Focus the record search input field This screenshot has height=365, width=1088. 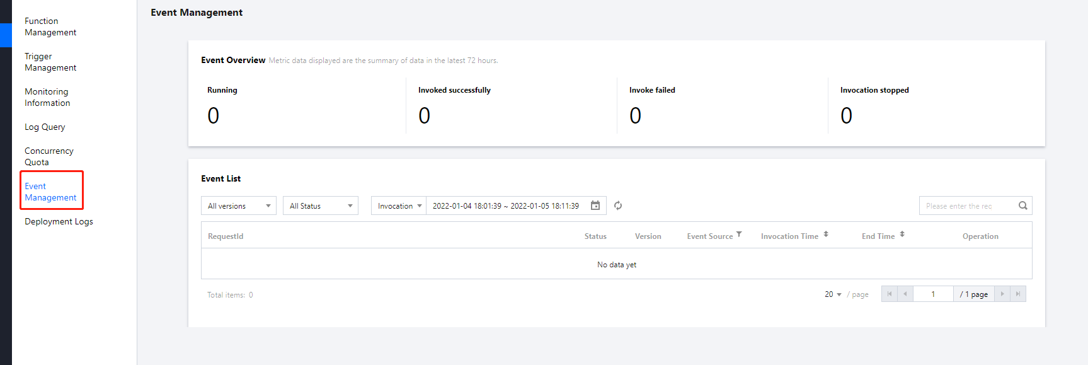pyautogui.click(x=967, y=206)
